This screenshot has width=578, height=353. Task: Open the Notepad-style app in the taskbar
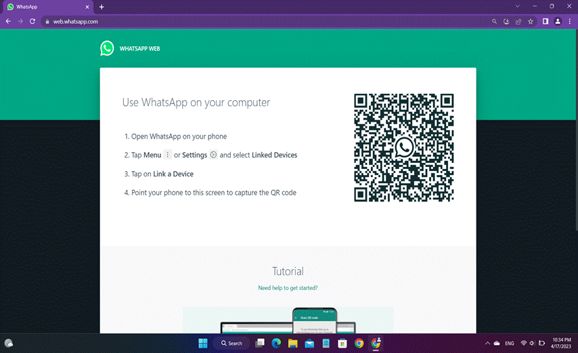326,343
